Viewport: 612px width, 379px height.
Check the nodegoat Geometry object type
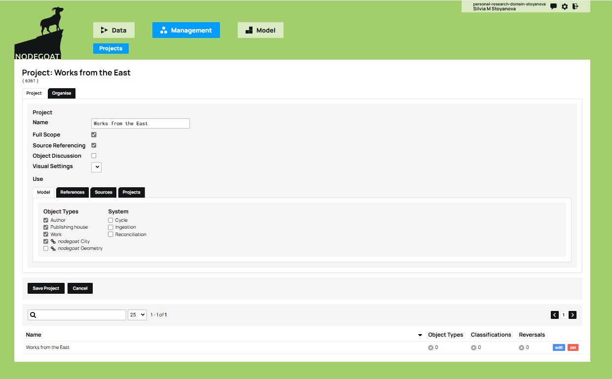tap(46, 249)
